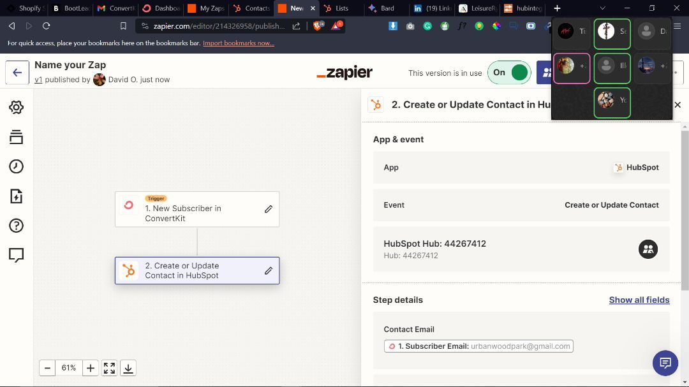Screen dimensions: 689x387
Task: Zoom out with the minus button
Action: coord(47,368)
